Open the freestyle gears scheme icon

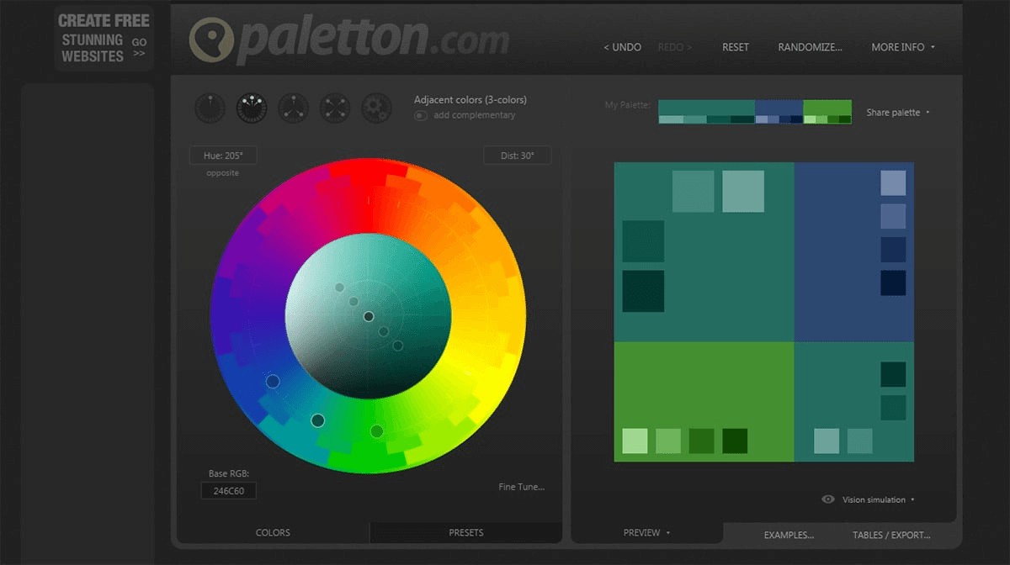point(375,108)
